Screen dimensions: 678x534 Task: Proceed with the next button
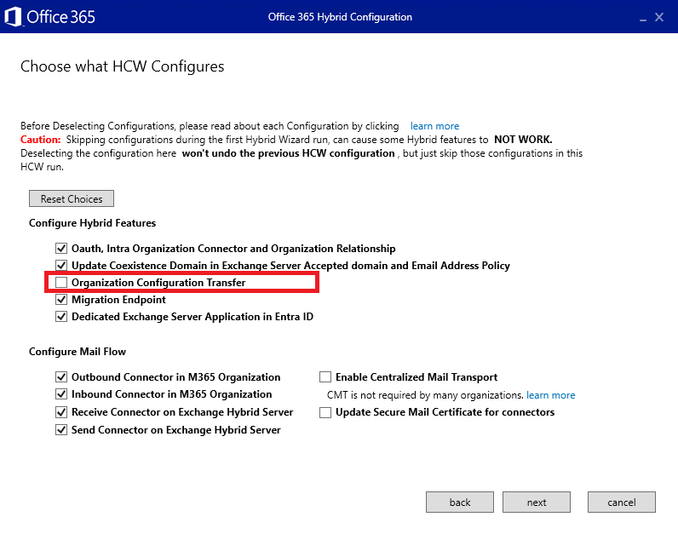coord(536,502)
